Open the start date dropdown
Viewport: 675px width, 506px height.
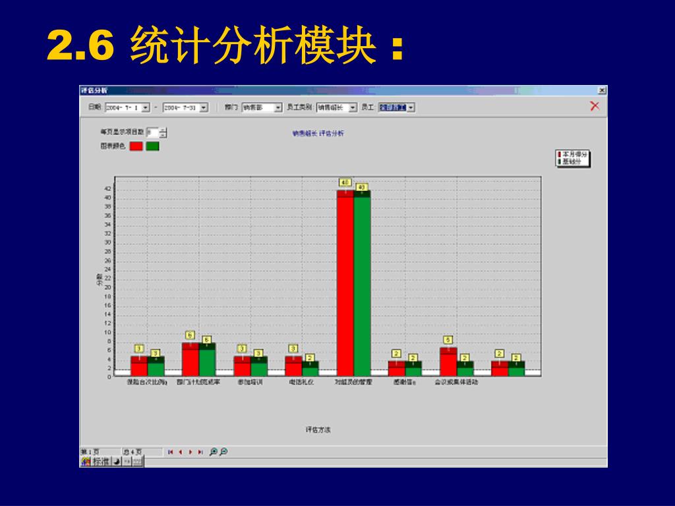pos(146,107)
